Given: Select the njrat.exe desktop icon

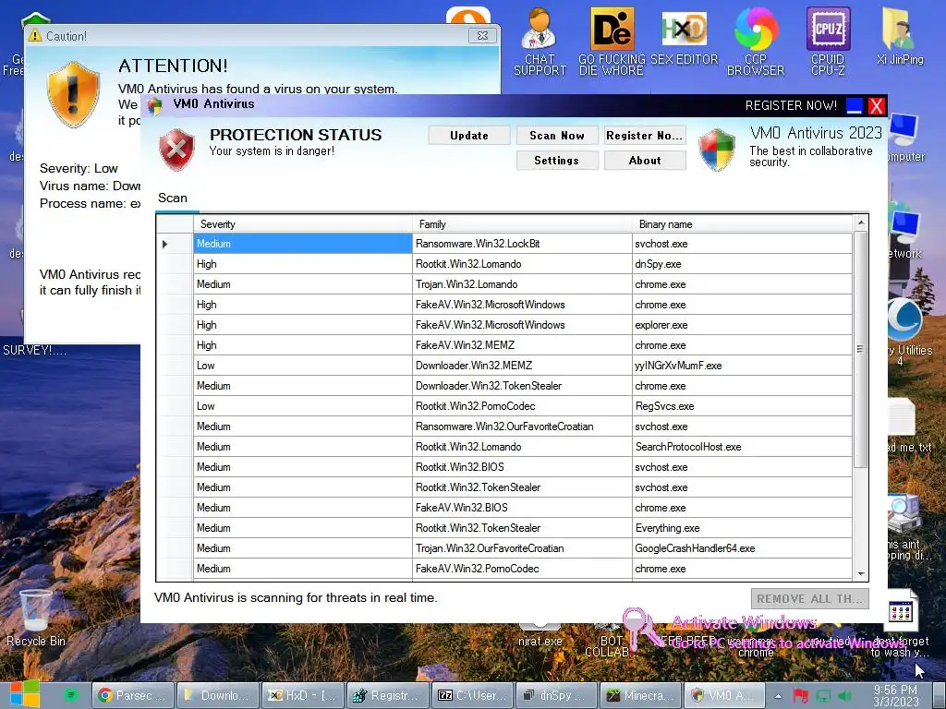Looking at the screenshot, I should point(540,635).
